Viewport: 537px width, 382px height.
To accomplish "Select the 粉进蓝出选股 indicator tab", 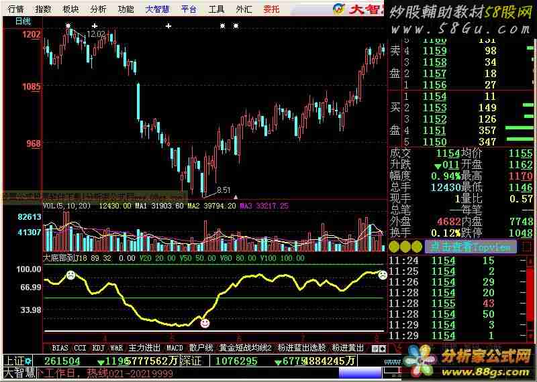I will 301,348.
